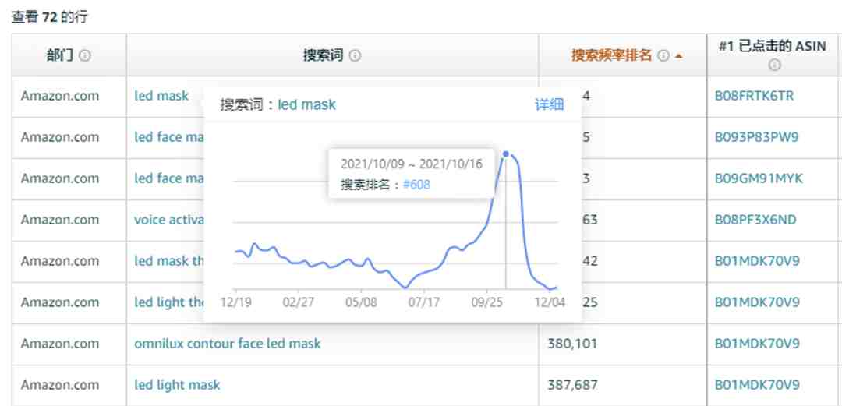Click 查看 72 的行 text
The width and height of the screenshot is (842, 406).
point(49,17)
